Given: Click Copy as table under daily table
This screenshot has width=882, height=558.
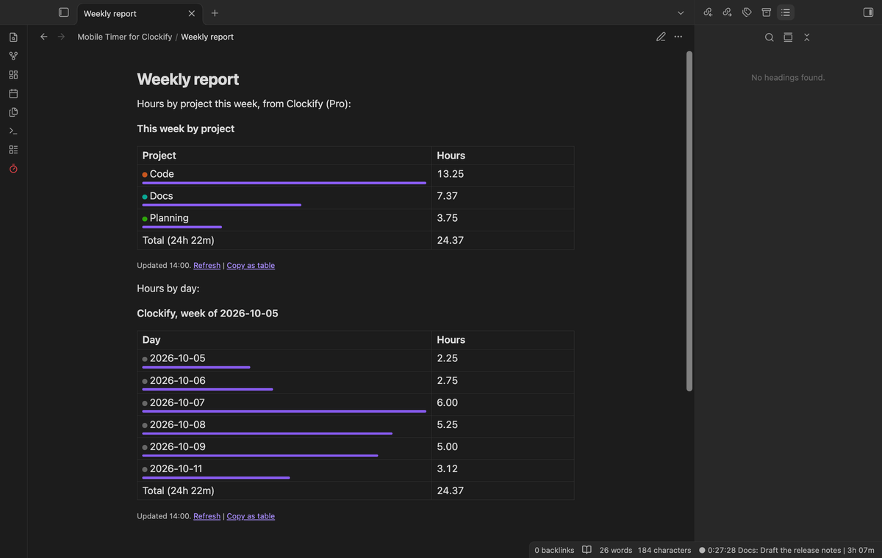Looking at the screenshot, I should [251, 516].
